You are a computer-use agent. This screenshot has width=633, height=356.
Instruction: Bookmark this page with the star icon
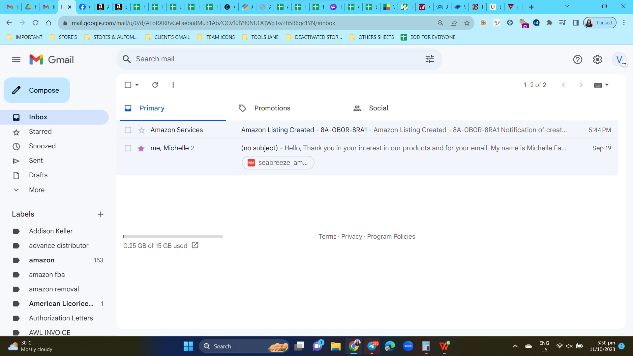coord(467,23)
